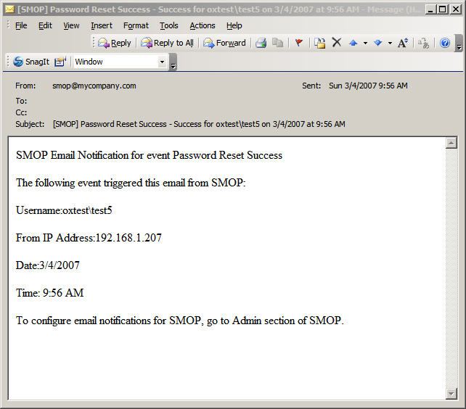Click the Time: 9:56 AM line
Viewport: 466px width, 409px height.
coord(49,293)
